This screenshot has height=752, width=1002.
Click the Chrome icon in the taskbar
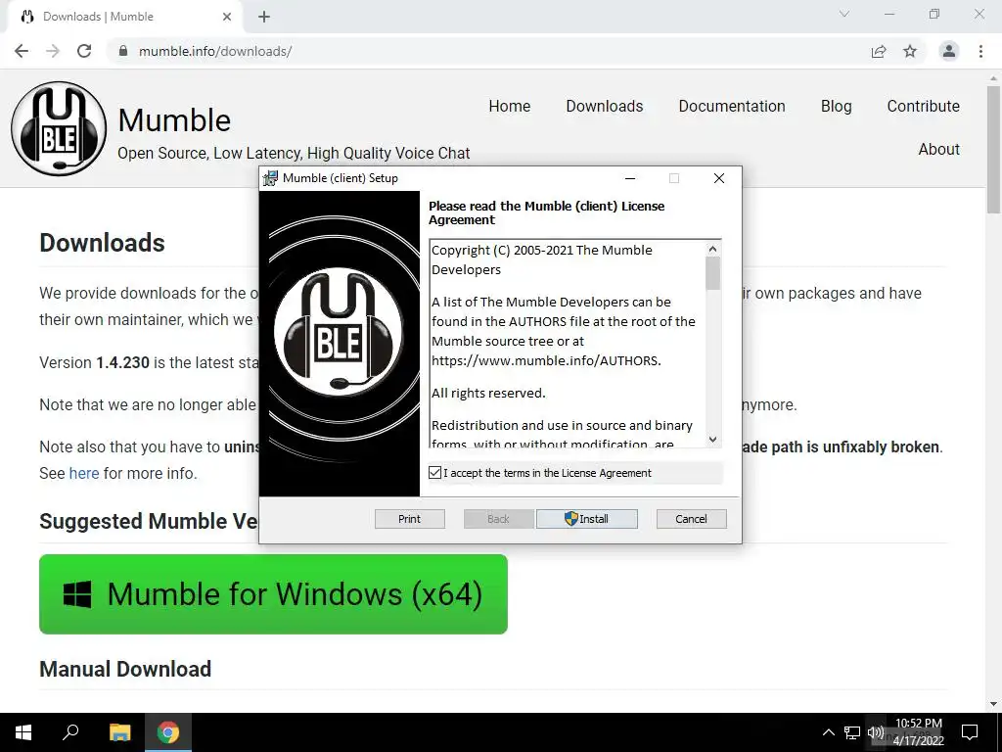coord(168,732)
